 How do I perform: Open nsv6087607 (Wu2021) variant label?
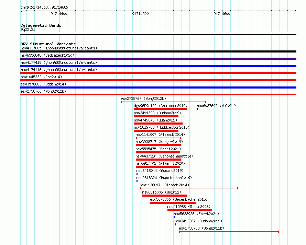point(216,106)
